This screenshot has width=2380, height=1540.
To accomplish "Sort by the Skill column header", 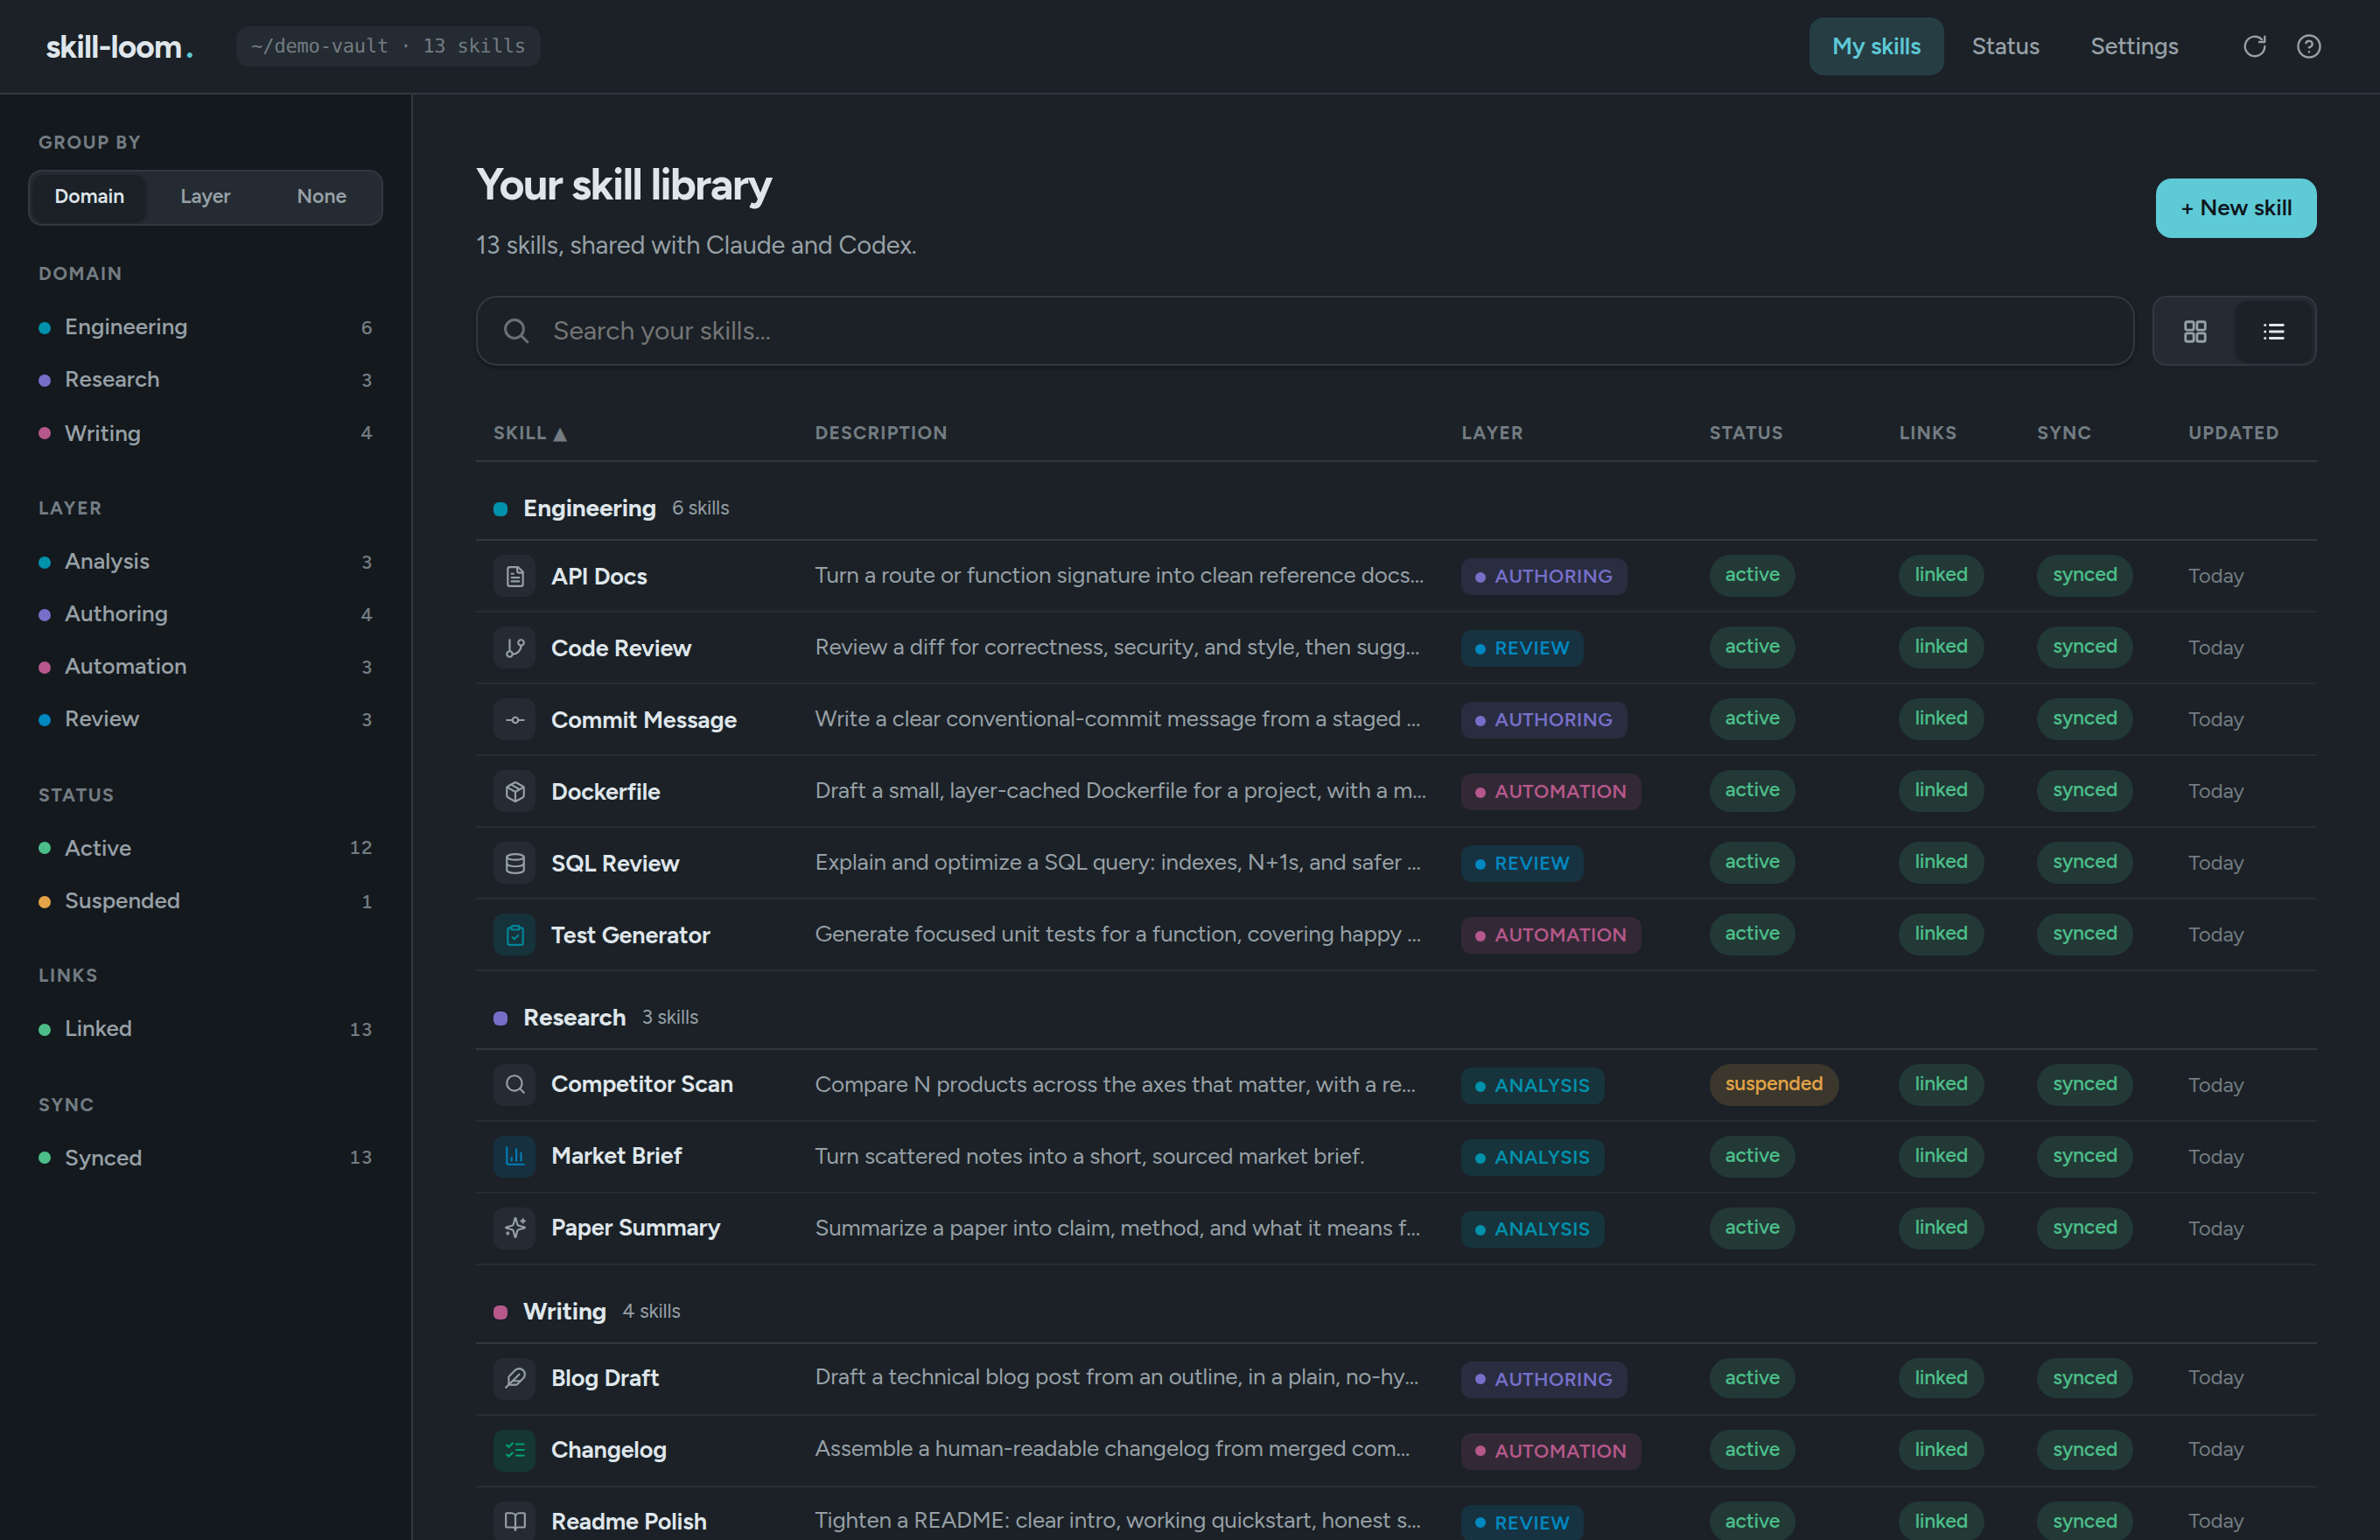I will pyautogui.click(x=530, y=433).
